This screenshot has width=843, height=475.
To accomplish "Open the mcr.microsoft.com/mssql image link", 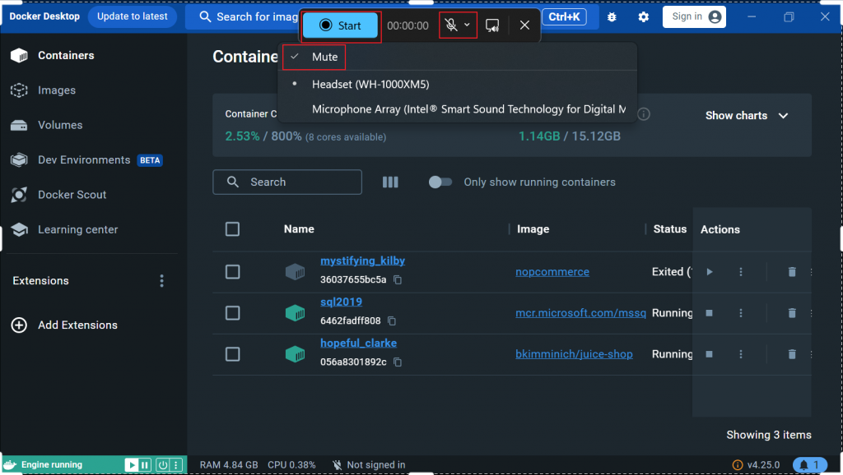I will click(580, 313).
